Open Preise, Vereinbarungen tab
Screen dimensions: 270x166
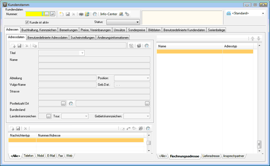(96, 30)
